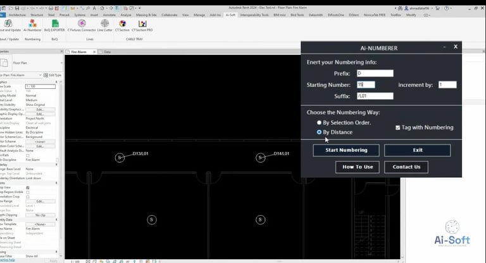The height and width of the screenshot is (263, 486).
Task: Open the Autodesk App Store cart icon
Action: pyautogui.click(x=438, y=8)
